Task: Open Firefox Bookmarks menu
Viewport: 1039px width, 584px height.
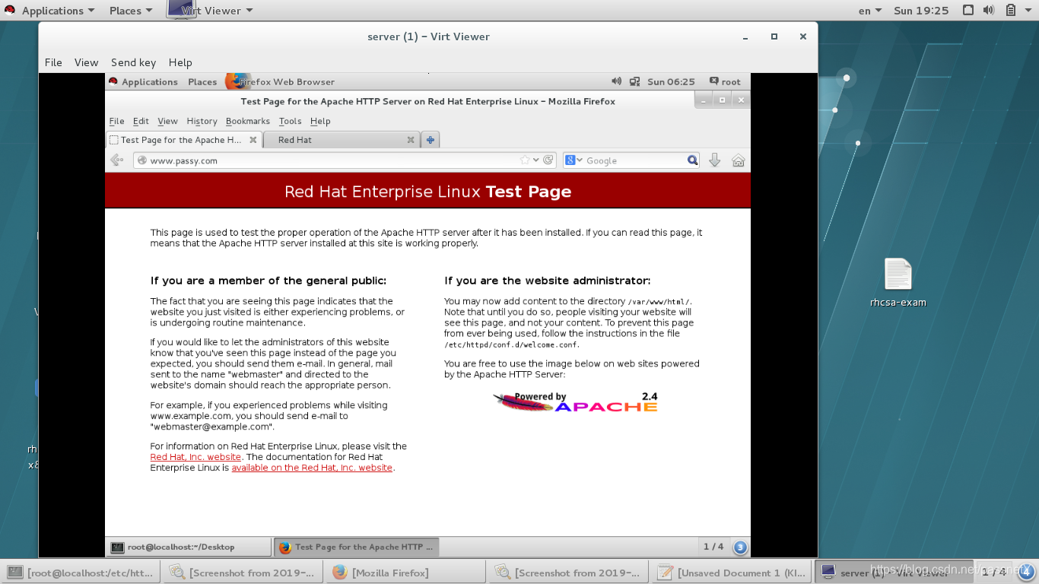Action: [x=248, y=121]
